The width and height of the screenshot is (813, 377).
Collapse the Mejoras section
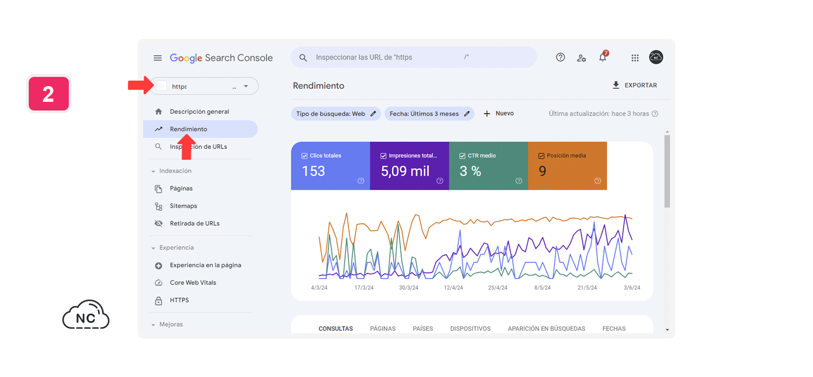point(153,325)
